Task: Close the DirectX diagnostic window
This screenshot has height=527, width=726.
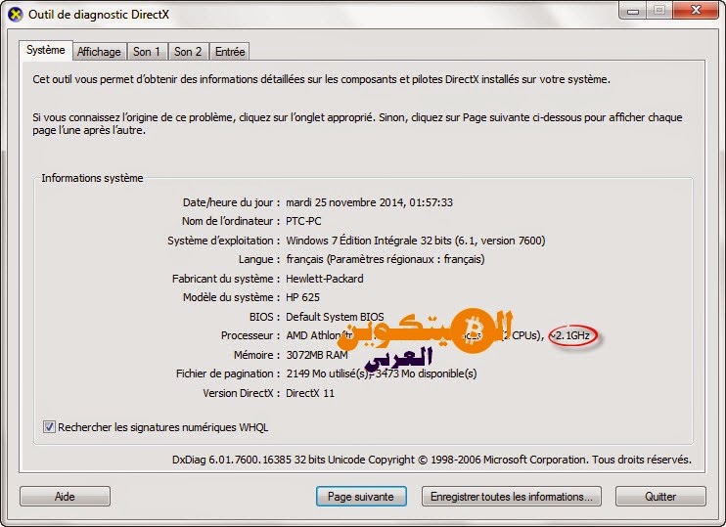Action: (696, 10)
